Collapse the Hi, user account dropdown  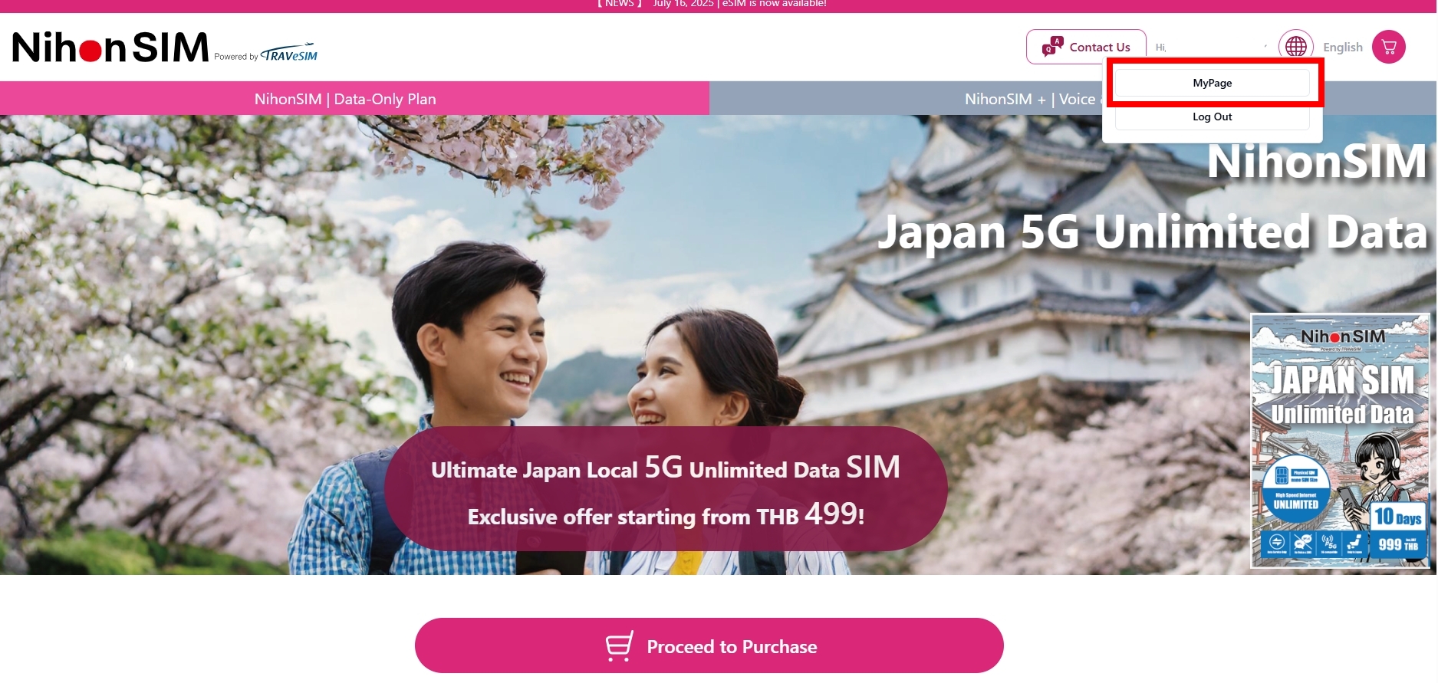point(1212,47)
